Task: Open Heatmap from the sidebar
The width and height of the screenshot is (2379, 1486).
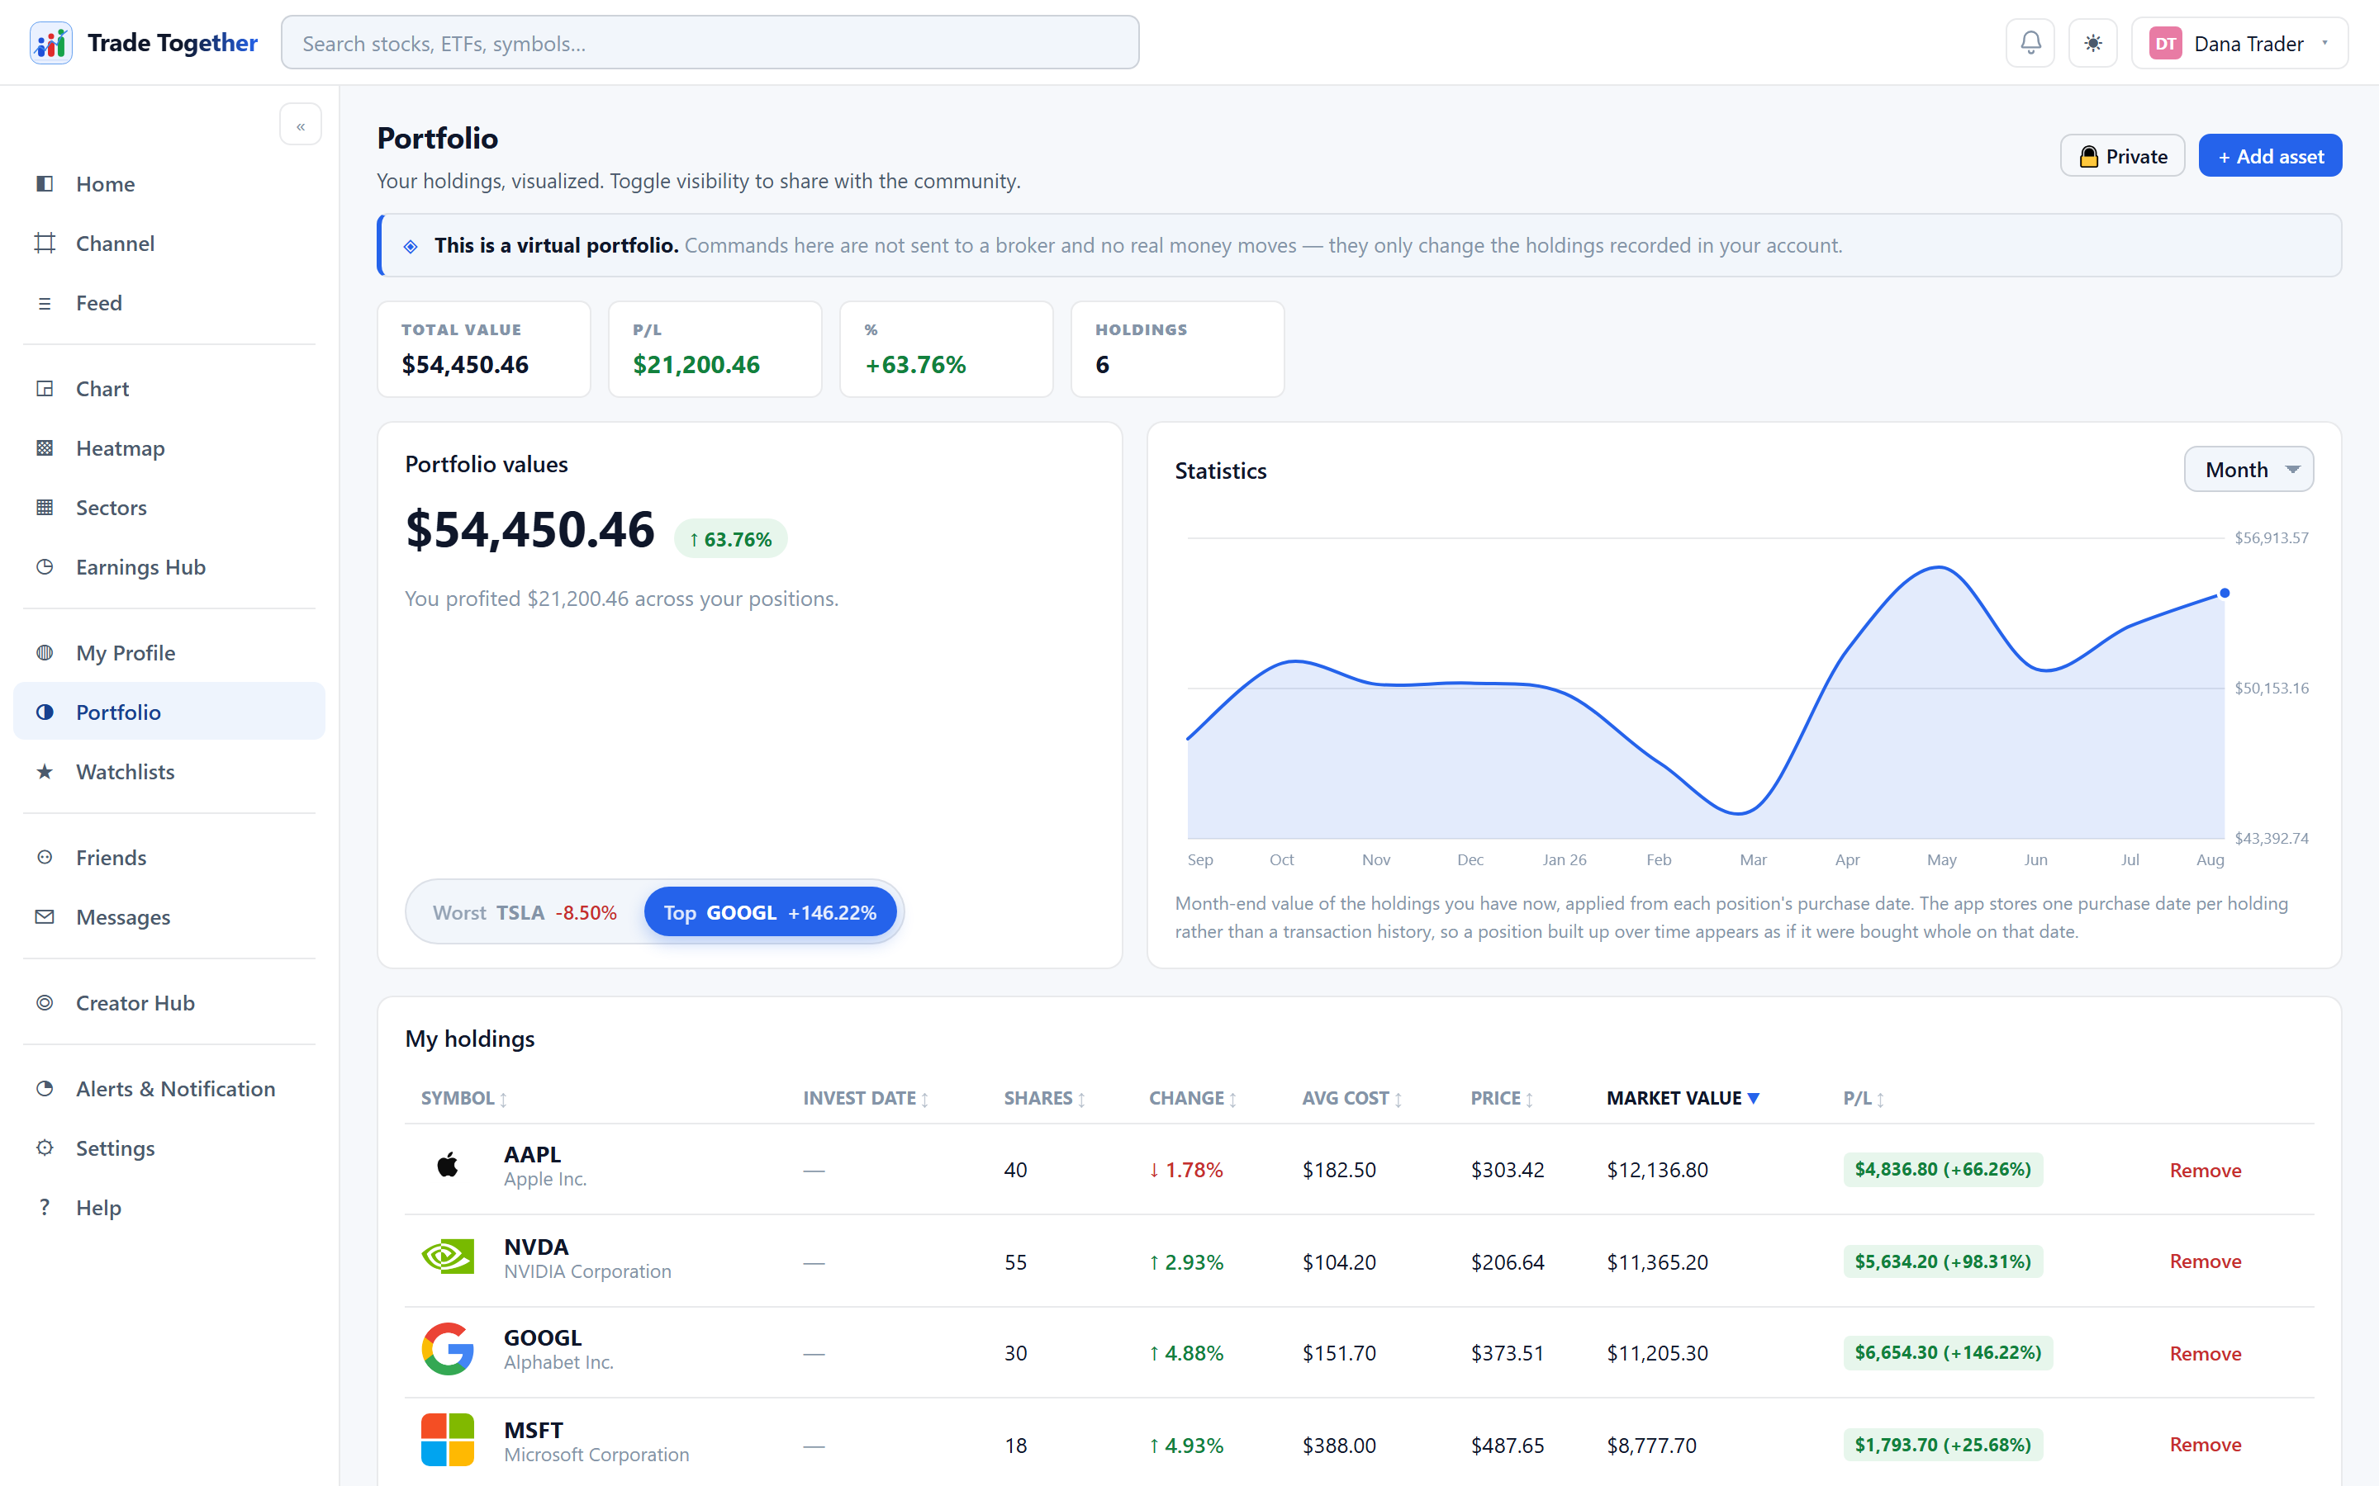Action: tap(169, 448)
